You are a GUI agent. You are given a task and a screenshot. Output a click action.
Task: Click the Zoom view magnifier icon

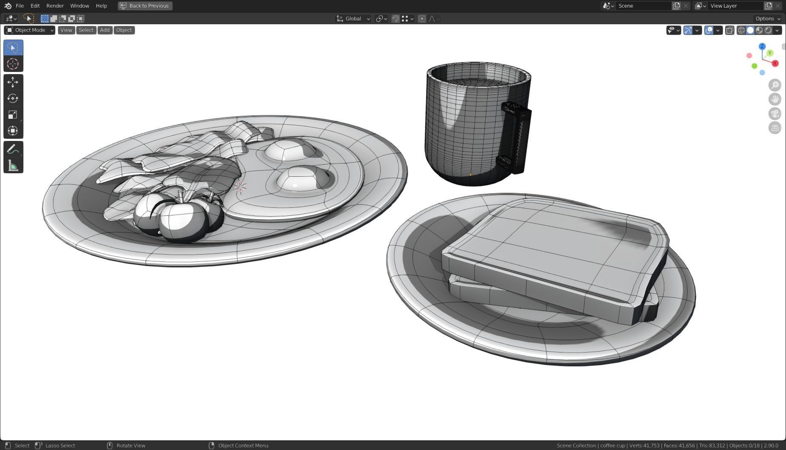[775, 85]
